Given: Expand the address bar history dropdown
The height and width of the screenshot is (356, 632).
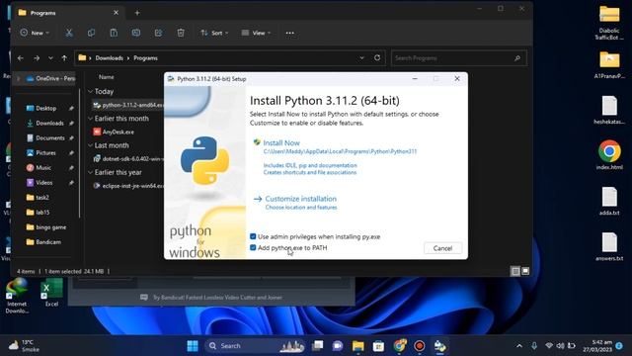Looking at the screenshot, I should point(362,57).
